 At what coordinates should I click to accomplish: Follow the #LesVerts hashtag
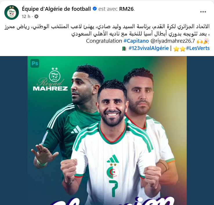(x=198, y=48)
